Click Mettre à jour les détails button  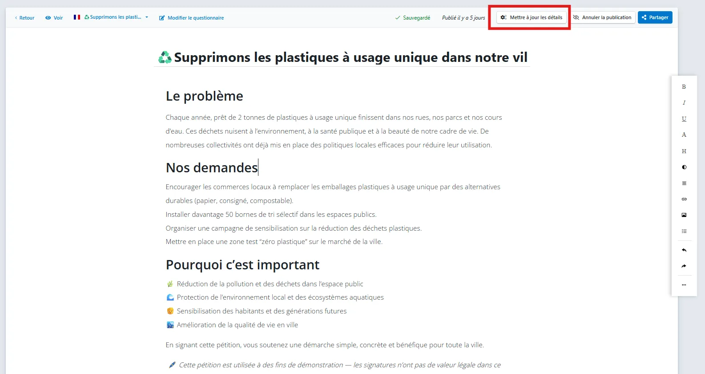pos(531,17)
